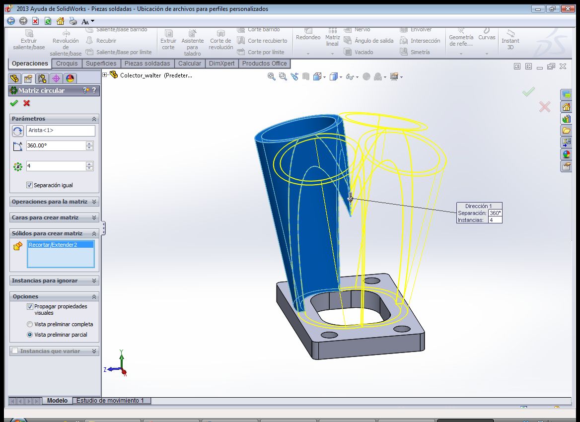Viewport: 580px width, 422px height.
Task: Select Corte de revolución tool
Action: [x=221, y=40]
